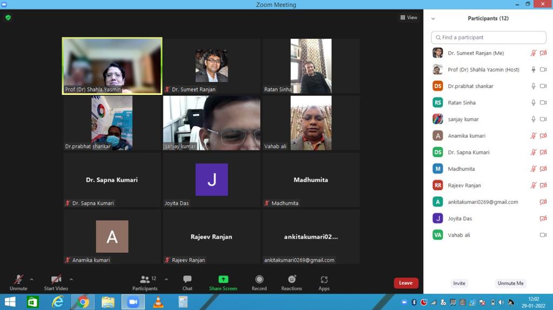Viewport: 553px width, 310px height.
Task: Collapse the Participants panel chevron
Action: (433, 18)
